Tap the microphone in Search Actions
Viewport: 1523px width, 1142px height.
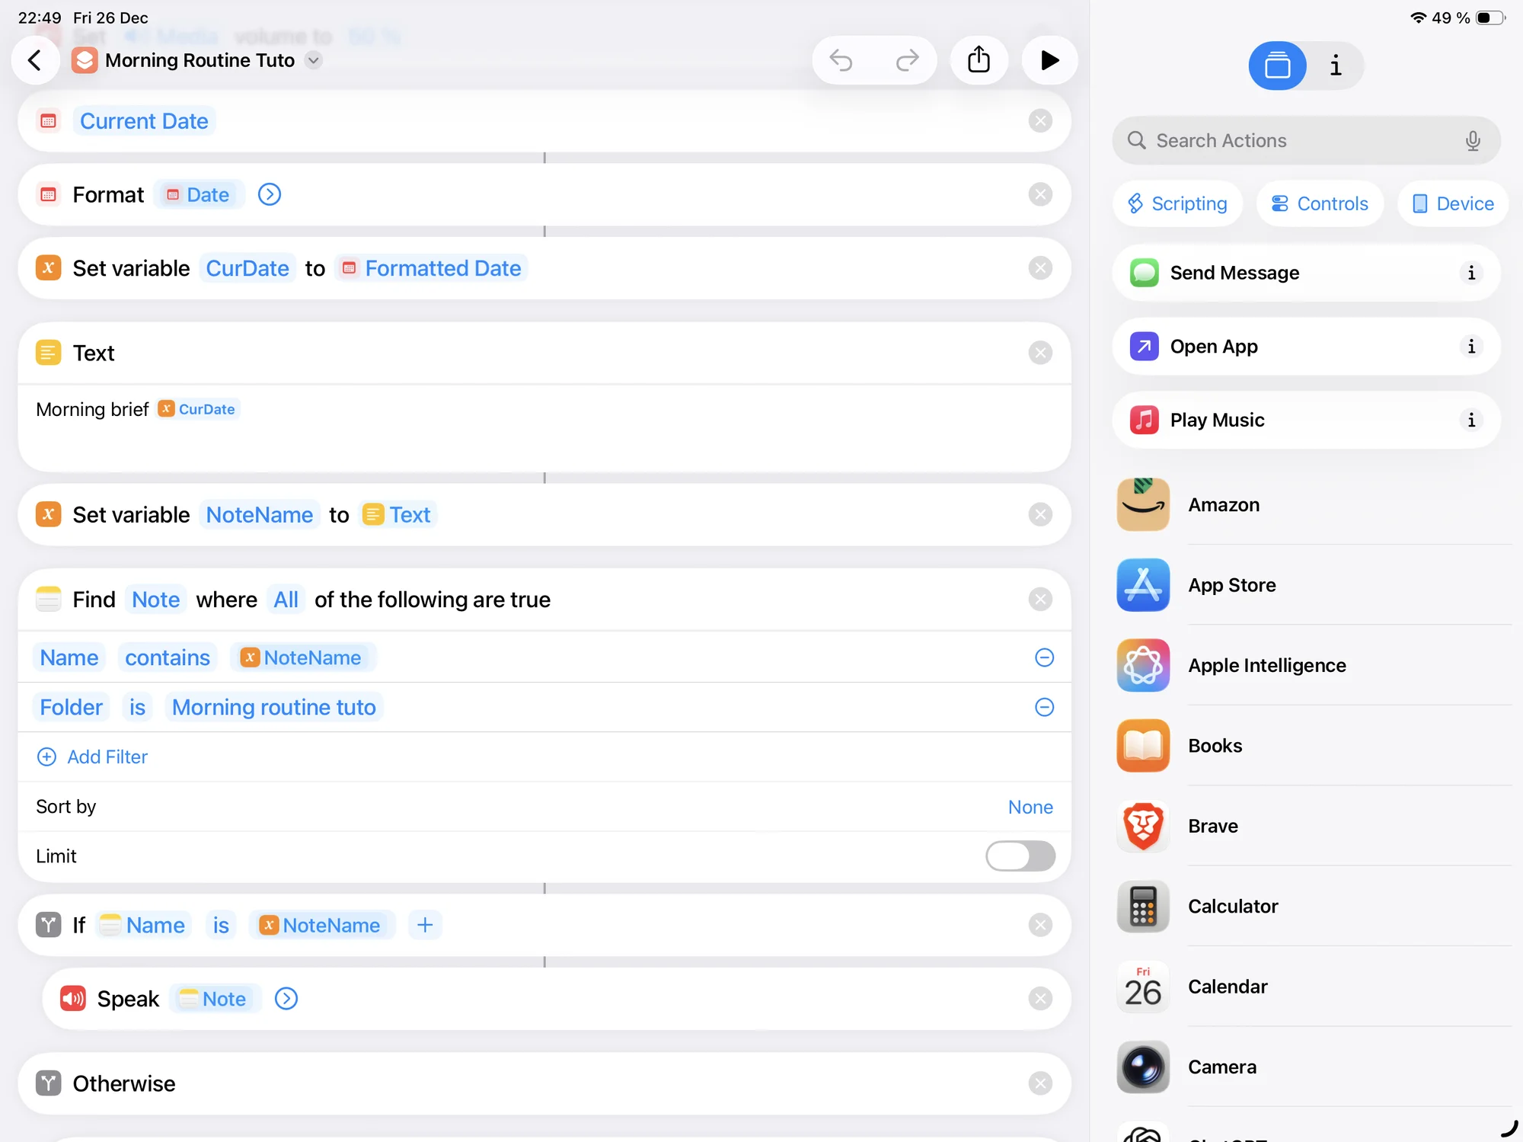click(1472, 141)
